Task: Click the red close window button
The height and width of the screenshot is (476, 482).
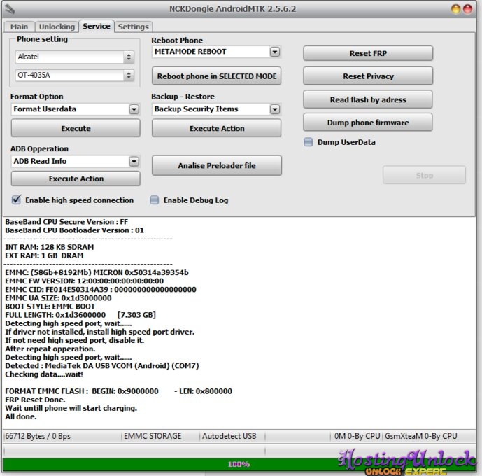Action: coord(467,9)
